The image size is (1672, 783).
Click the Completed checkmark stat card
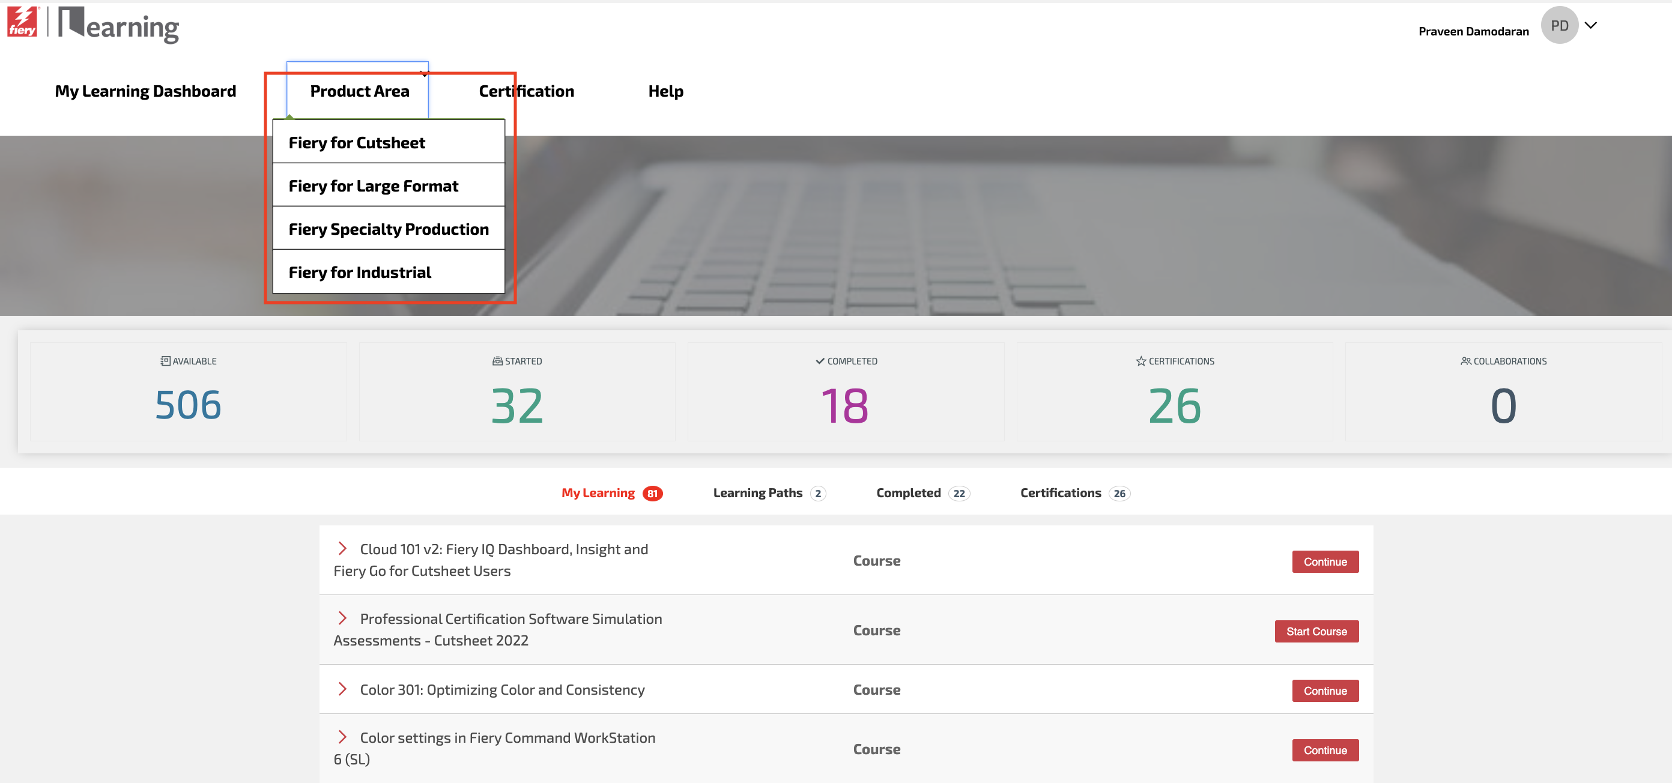pos(845,392)
